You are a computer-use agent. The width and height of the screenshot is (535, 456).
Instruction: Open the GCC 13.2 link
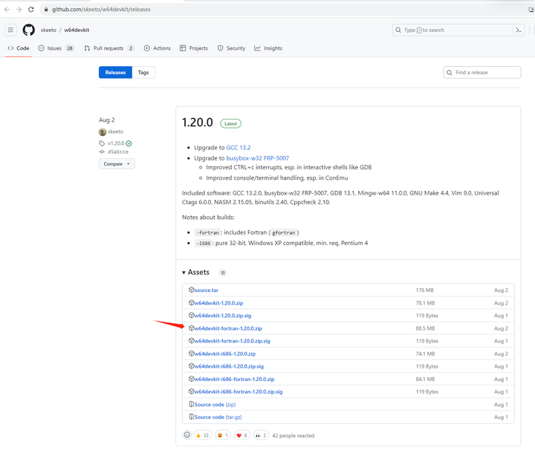(x=239, y=148)
